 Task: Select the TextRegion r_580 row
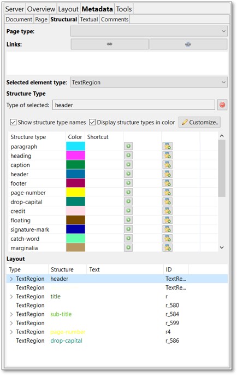[x=117, y=305]
